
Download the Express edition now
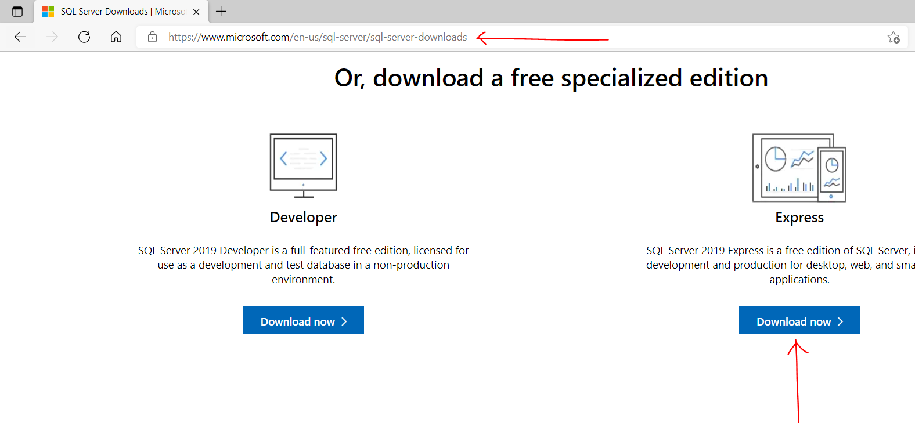tap(799, 320)
